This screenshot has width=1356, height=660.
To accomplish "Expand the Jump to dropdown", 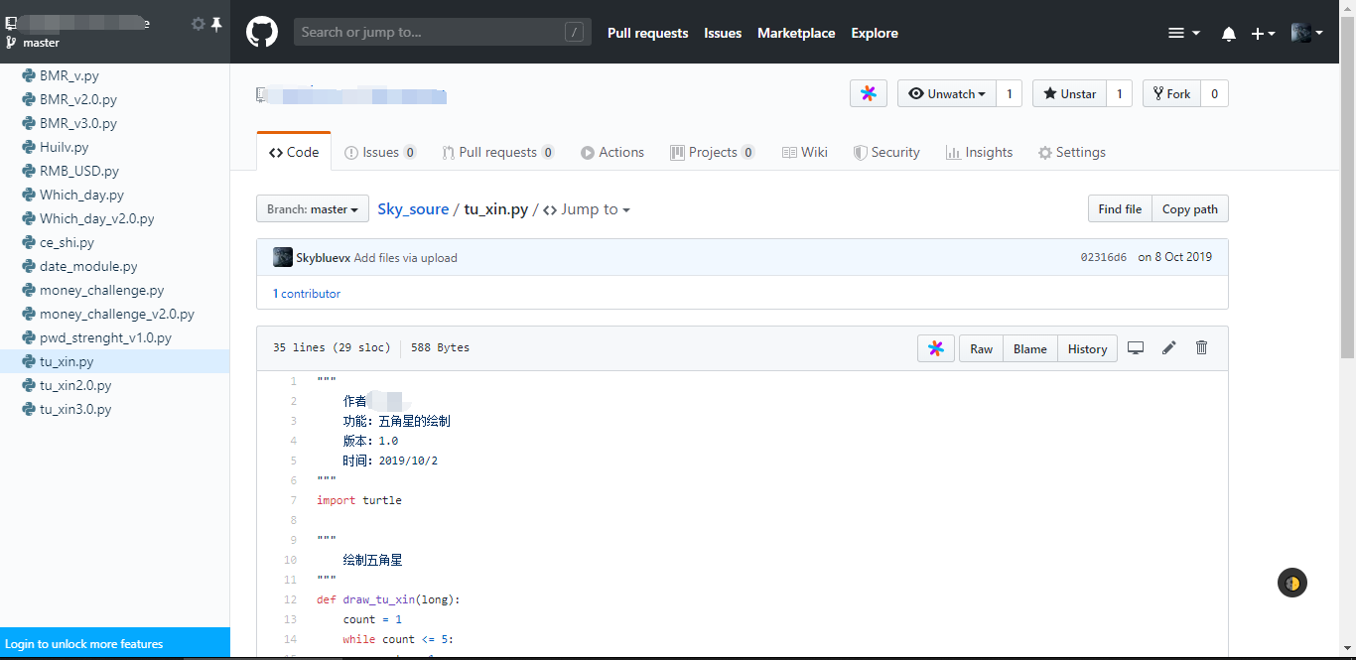I will pyautogui.click(x=587, y=209).
